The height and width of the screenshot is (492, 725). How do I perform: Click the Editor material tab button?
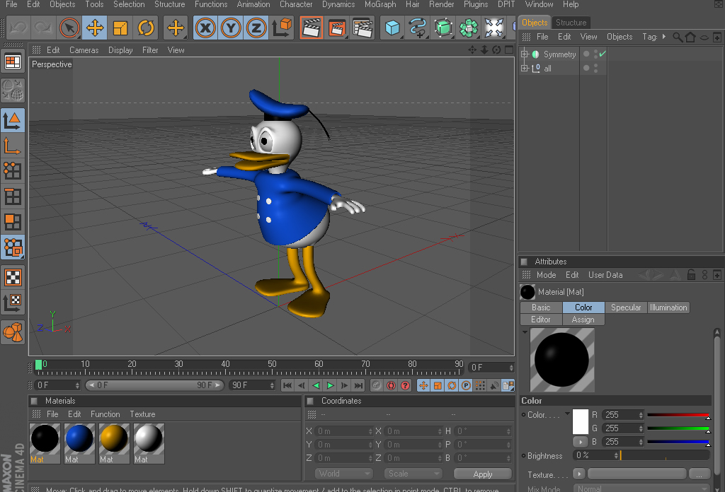pos(541,320)
